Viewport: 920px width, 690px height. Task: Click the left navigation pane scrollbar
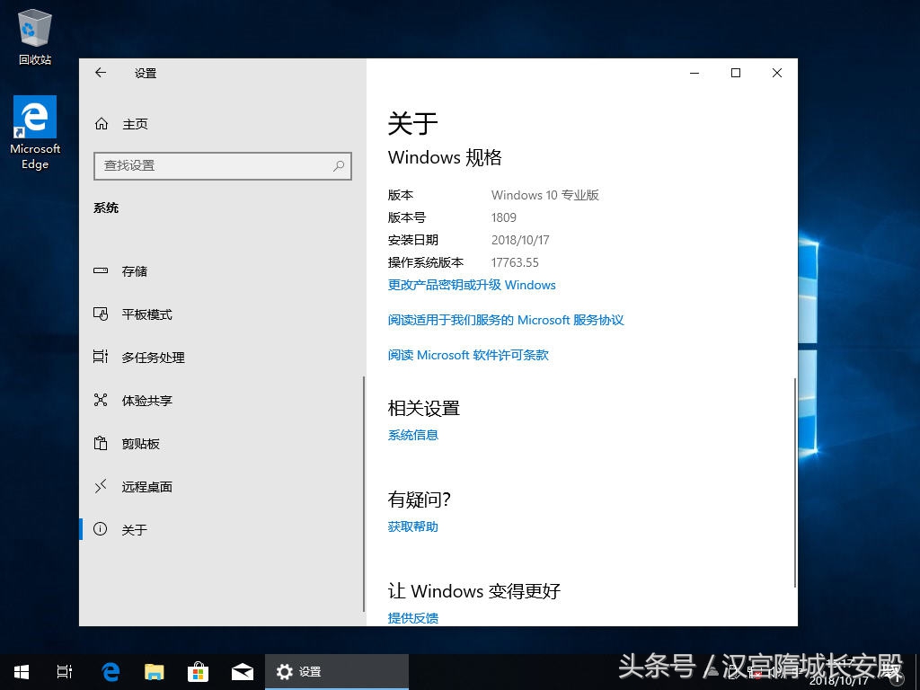coord(364,494)
